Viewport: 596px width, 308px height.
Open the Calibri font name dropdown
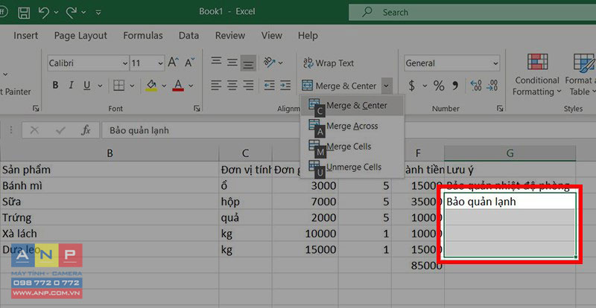[x=125, y=63]
